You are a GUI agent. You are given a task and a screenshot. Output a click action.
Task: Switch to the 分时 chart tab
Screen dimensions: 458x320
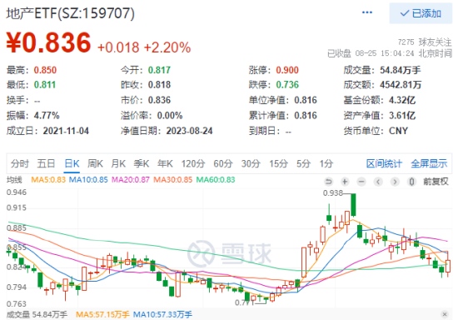pyautogui.click(x=20, y=163)
